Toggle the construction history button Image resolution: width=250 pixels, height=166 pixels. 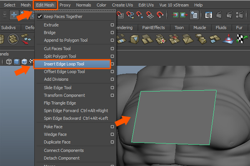point(194,15)
